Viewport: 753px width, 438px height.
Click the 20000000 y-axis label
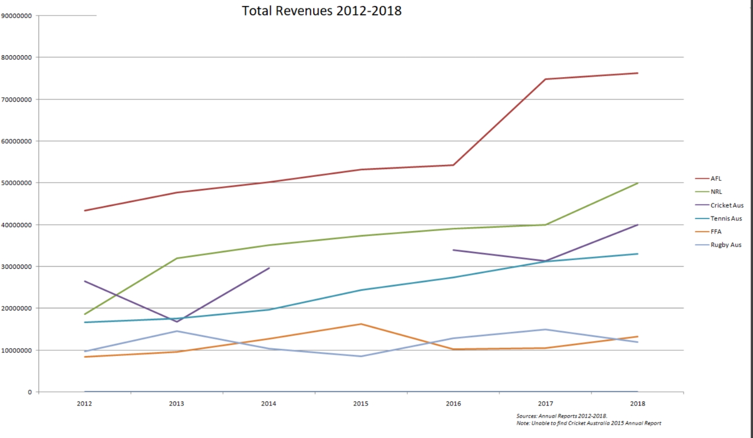[x=17, y=308]
